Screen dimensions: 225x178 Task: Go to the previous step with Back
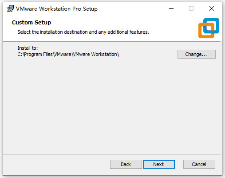pos(126,164)
